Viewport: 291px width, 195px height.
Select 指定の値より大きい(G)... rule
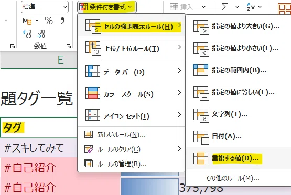(238, 27)
